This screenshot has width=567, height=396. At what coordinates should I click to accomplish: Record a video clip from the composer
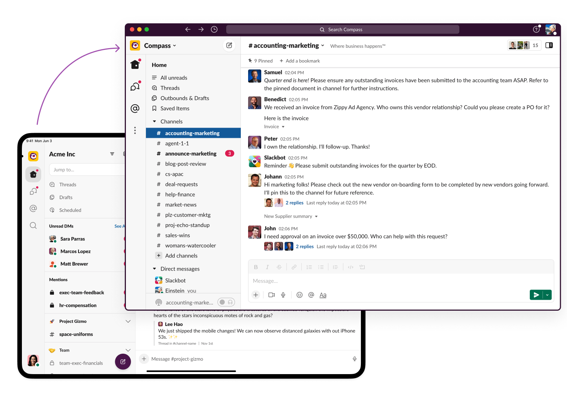click(271, 295)
